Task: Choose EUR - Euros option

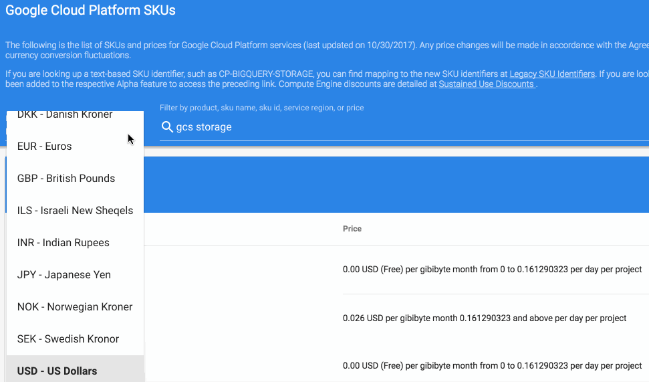Action: 75,147
